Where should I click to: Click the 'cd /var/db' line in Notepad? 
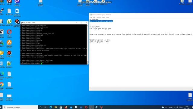point(94,19)
